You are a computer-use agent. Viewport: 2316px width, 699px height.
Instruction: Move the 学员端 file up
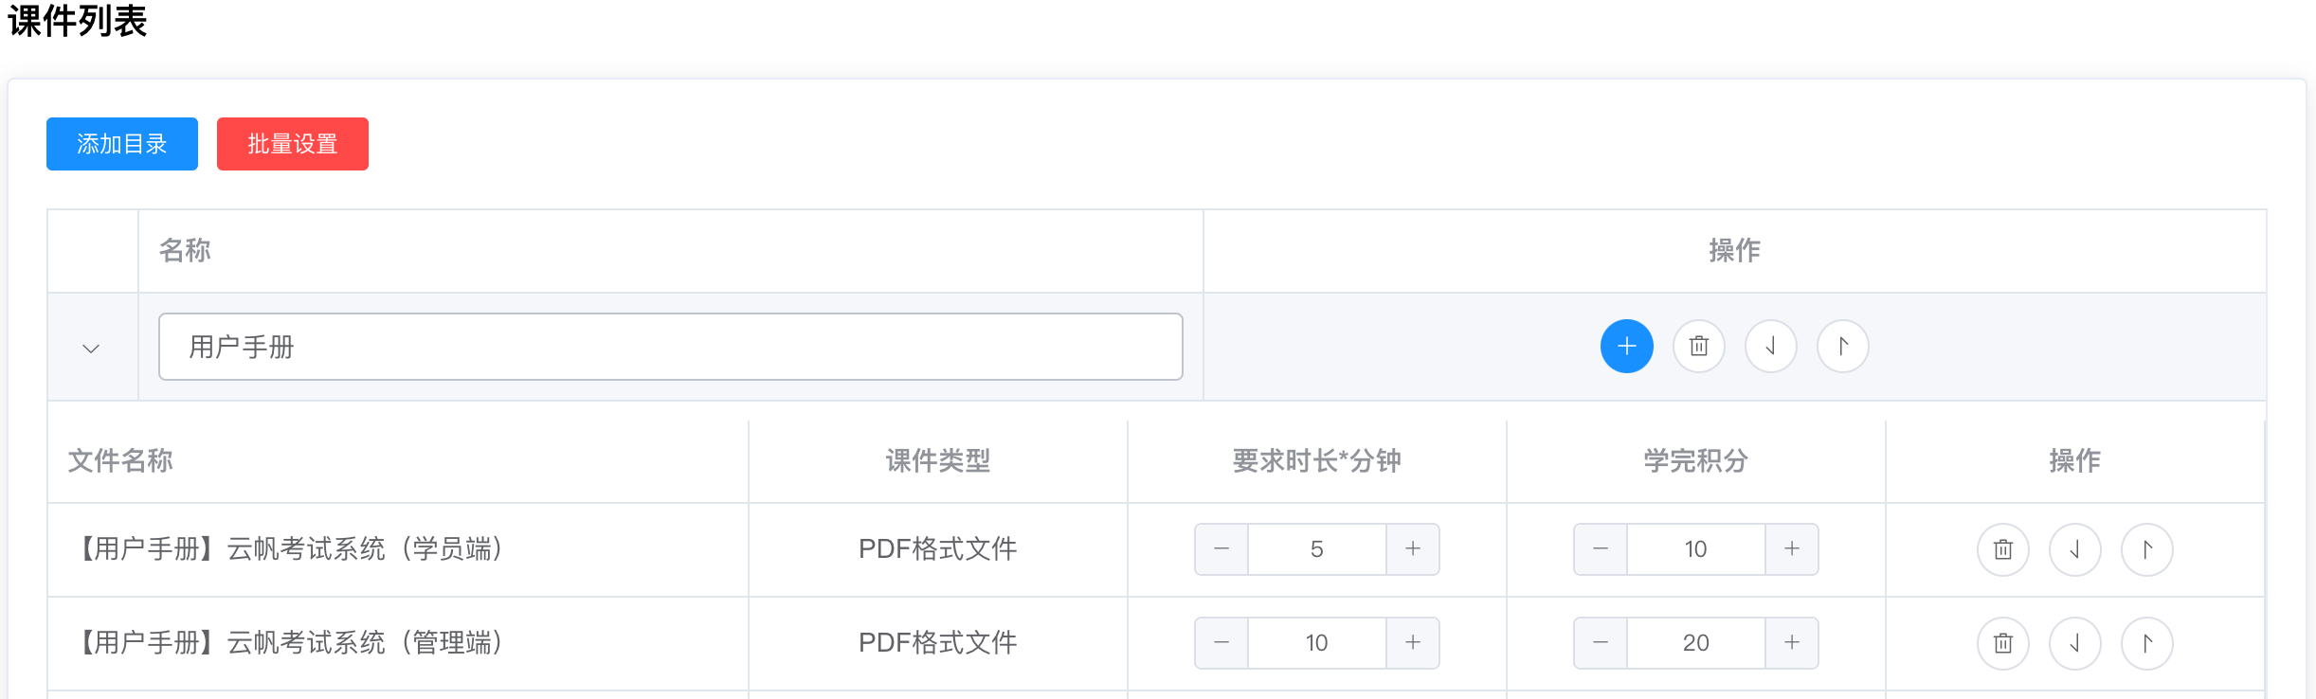click(2146, 549)
